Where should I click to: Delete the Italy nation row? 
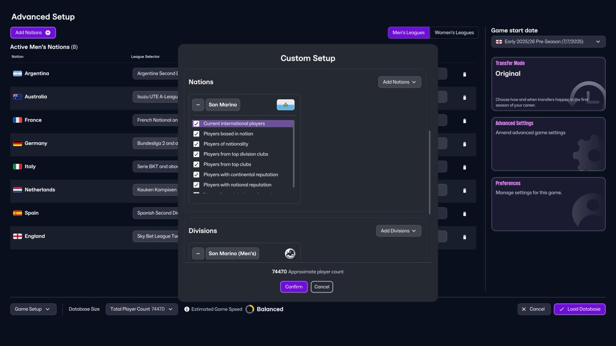pyautogui.click(x=465, y=167)
